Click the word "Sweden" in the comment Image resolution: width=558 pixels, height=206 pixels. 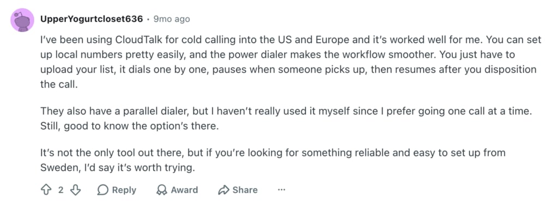(x=57, y=167)
